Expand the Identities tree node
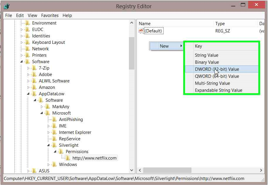268x185 pixels. point(22,36)
